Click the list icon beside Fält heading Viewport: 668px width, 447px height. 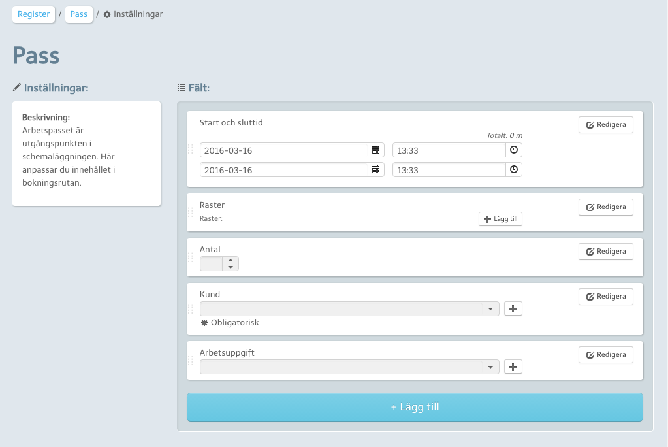182,88
